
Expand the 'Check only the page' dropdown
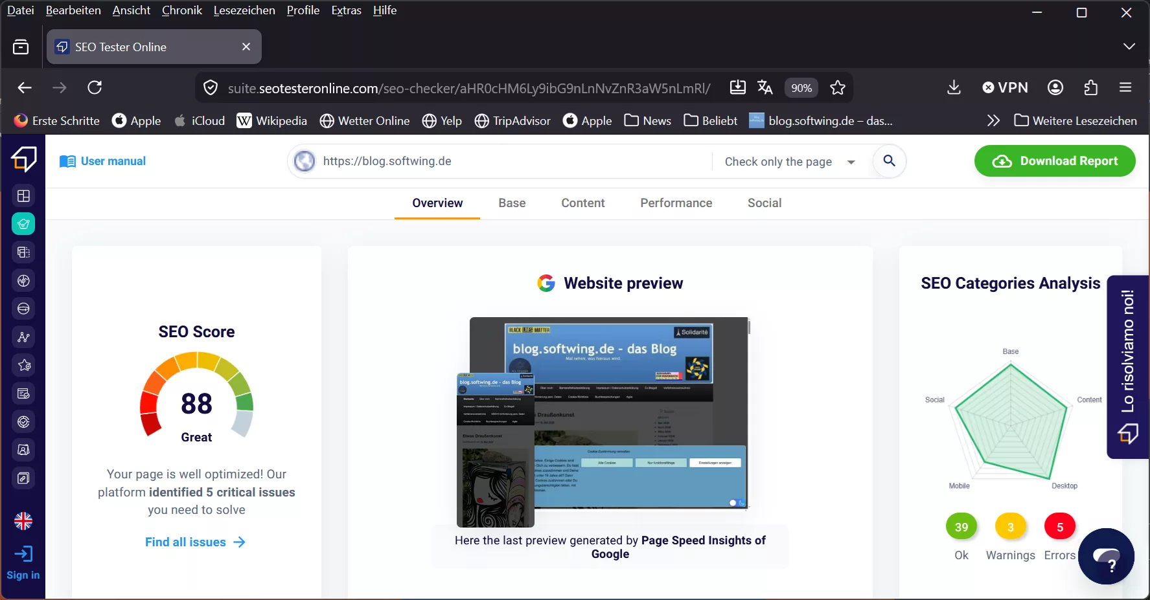point(790,162)
